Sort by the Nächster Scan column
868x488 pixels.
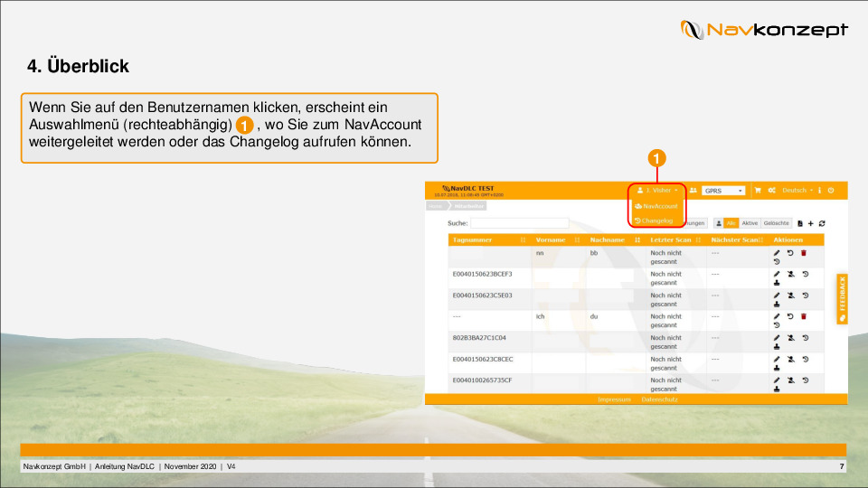click(738, 240)
